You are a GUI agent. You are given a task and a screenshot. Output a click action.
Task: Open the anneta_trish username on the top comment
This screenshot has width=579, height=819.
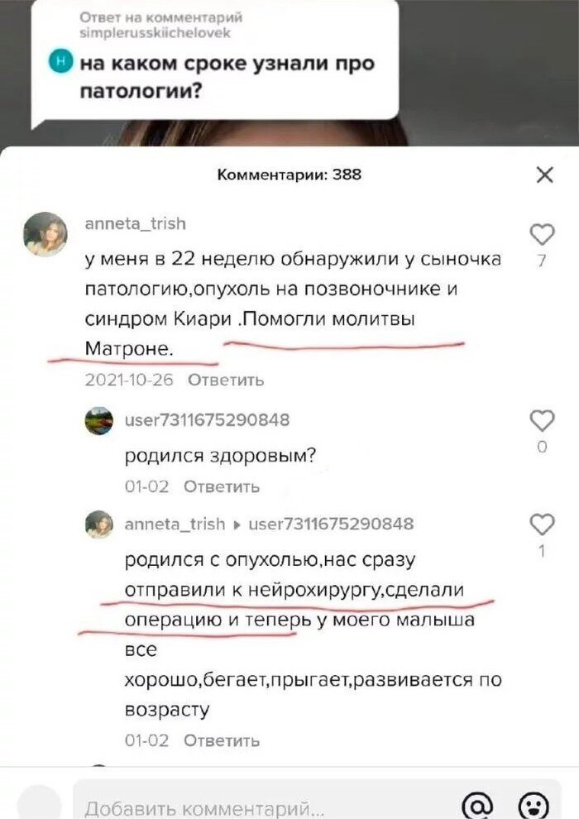point(135,224)
